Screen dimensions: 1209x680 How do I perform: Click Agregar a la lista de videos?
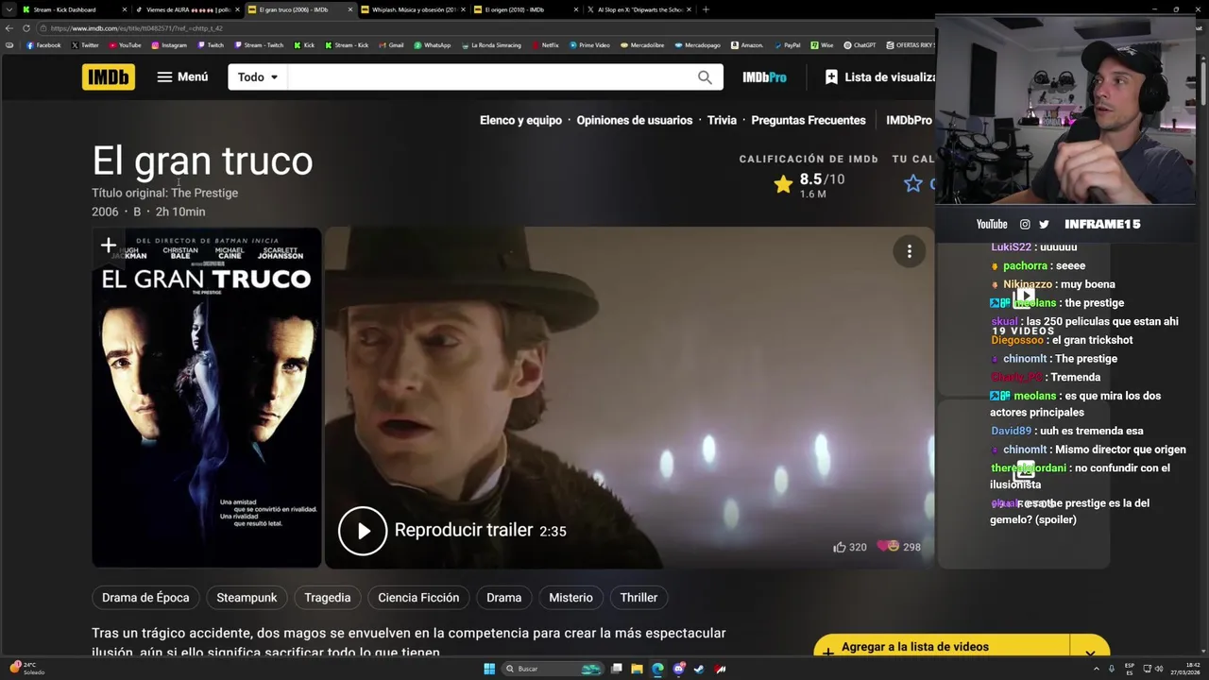click(942, 647)
